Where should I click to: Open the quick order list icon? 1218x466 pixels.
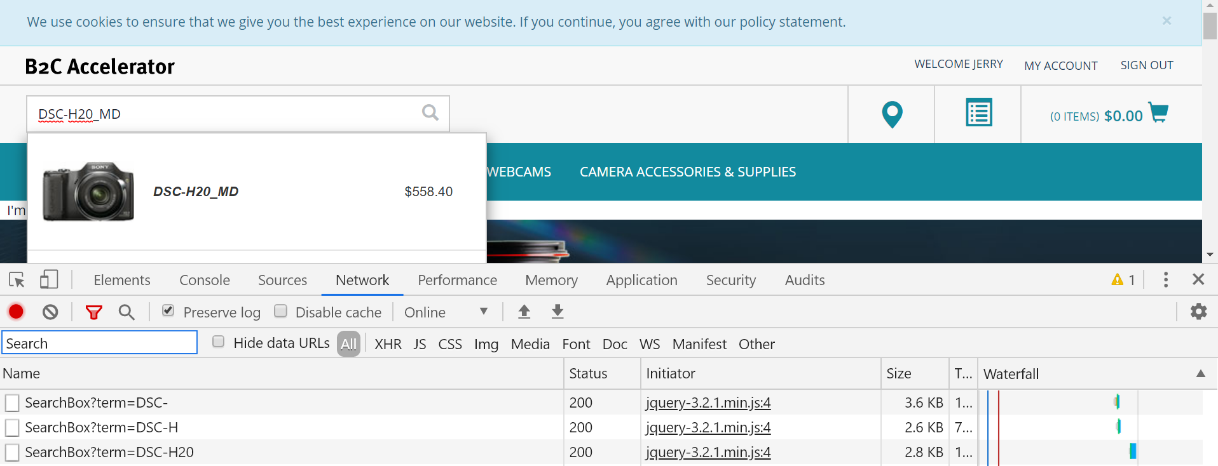point(979,113)
